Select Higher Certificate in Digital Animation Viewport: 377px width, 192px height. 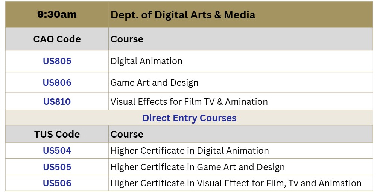[x=190, y=151]
